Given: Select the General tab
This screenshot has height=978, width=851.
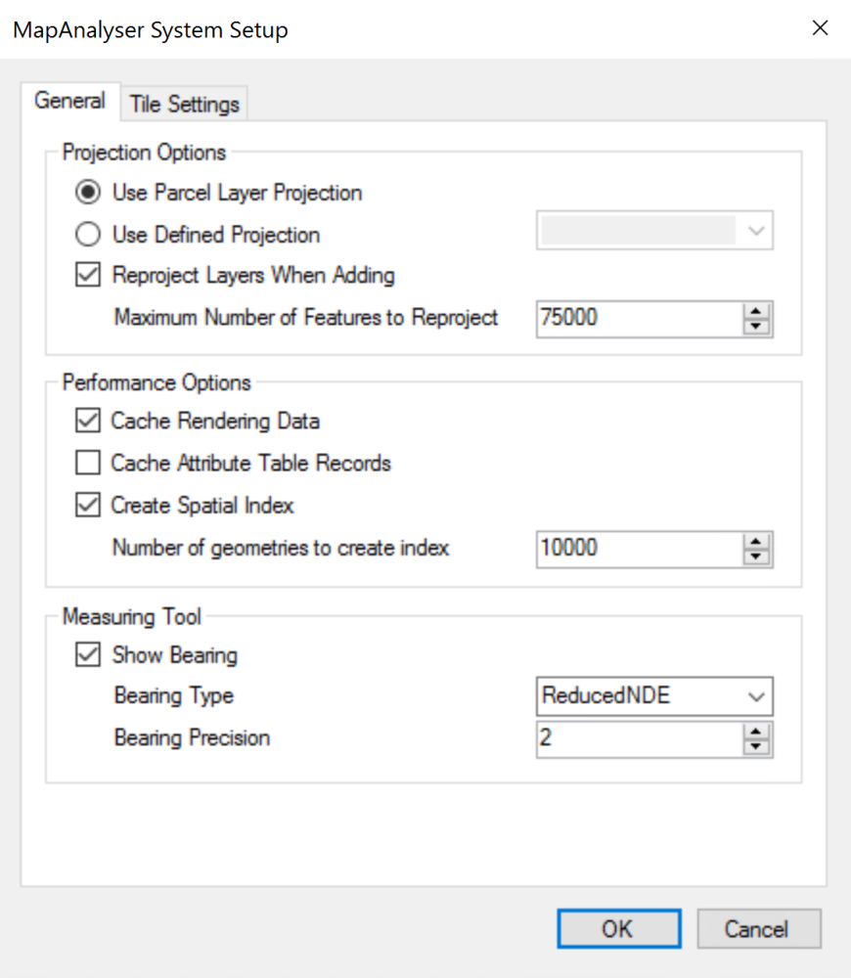Looking at the screenshot, I should tap(69, 100).
